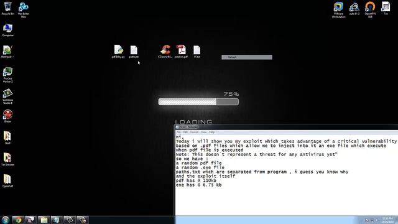Screen dimensions: 398x224
Task: Open Notepad Format menu
Action: (194, 132)
